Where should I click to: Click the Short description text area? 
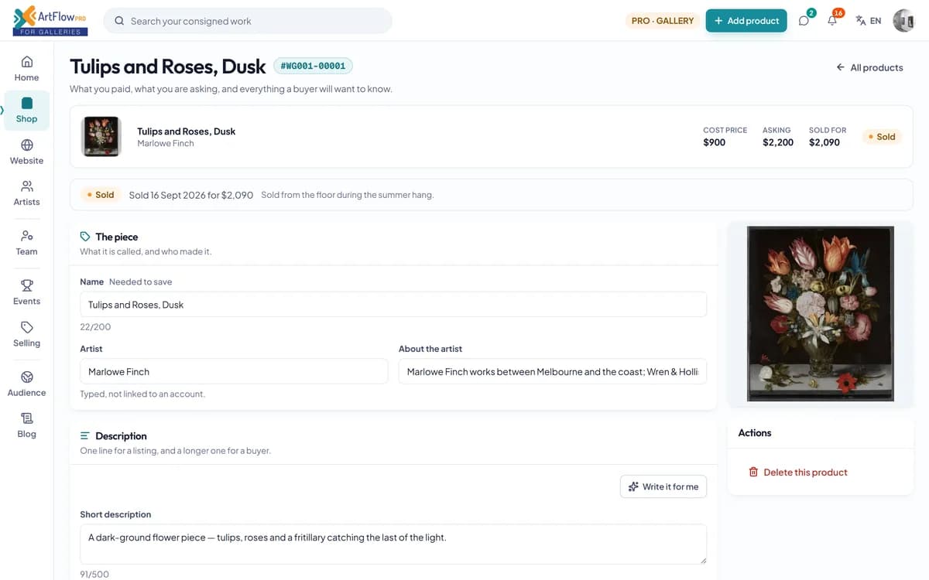(x=393, y=544)
